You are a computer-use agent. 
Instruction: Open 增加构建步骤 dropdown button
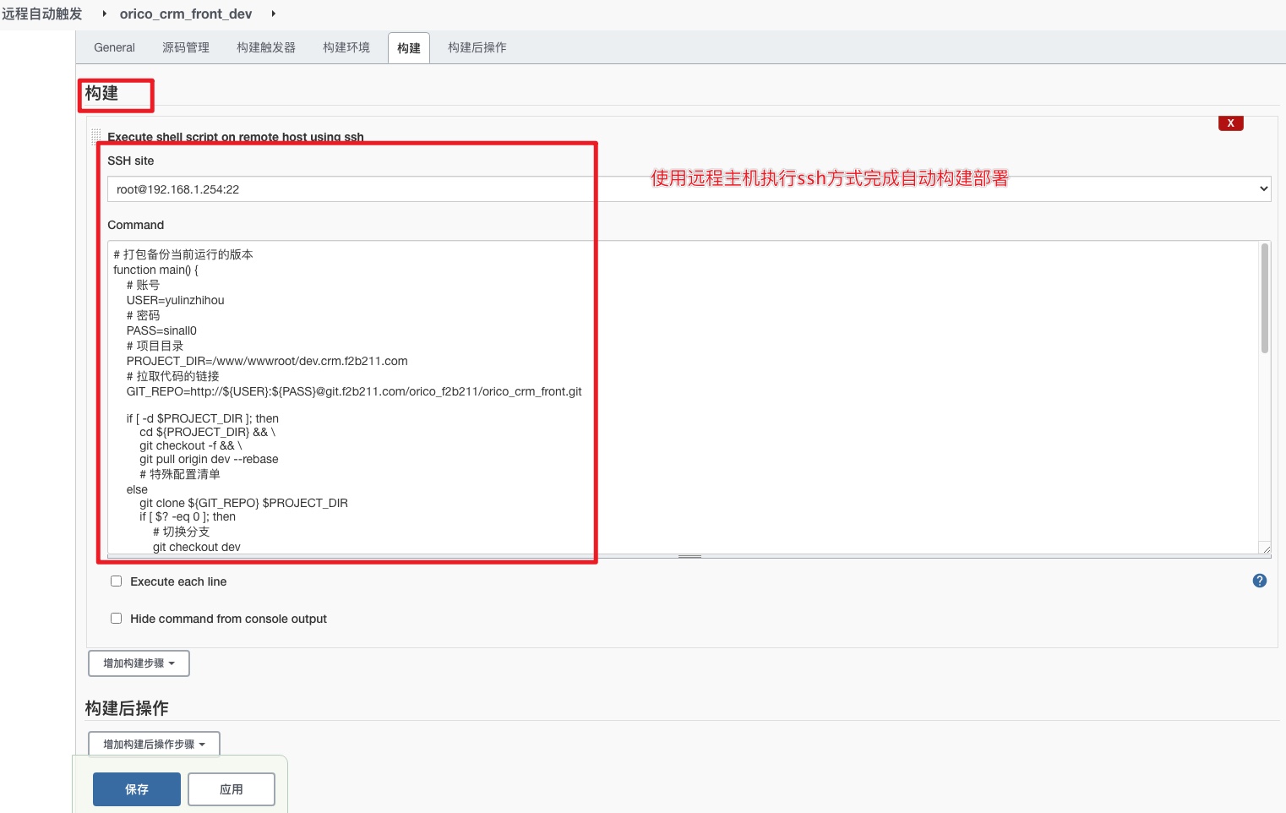[139, 663]
